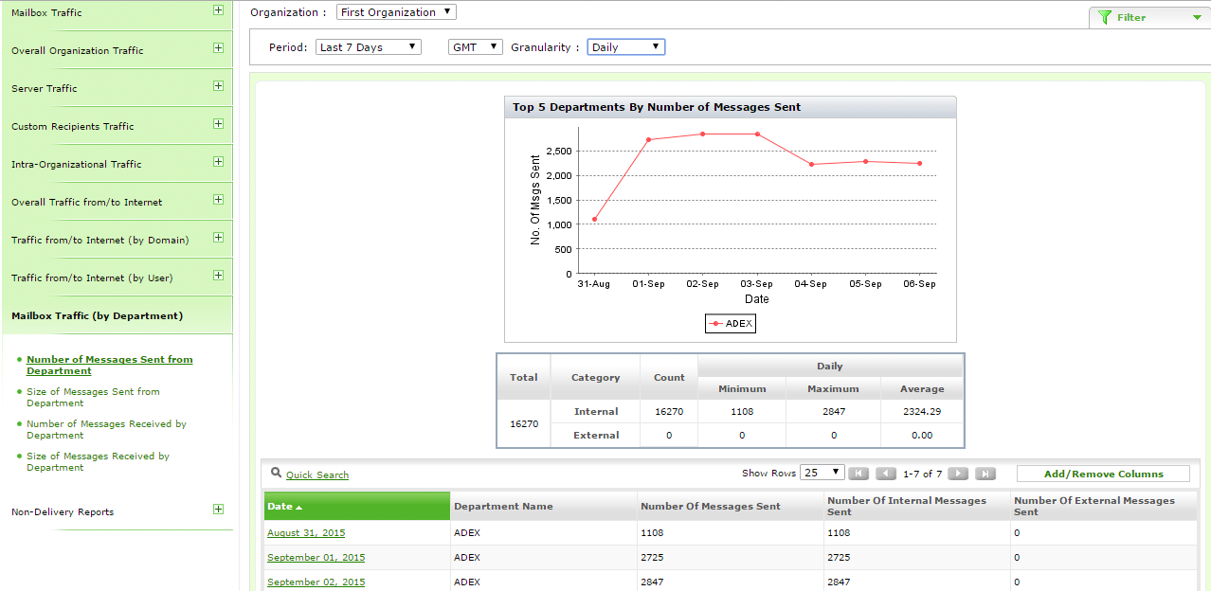Click the Add/Remove Columns button

point(1103,474)
